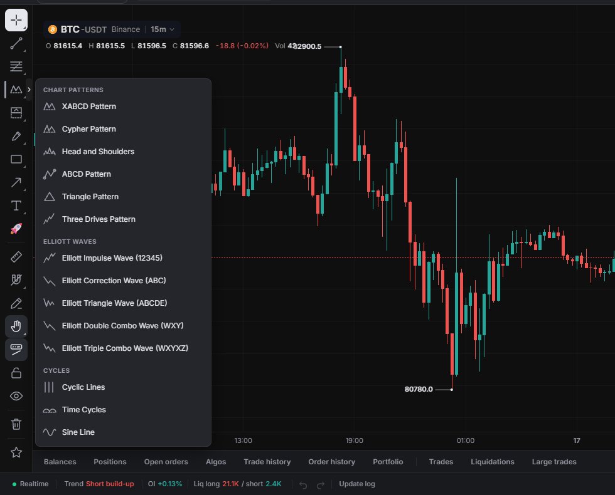Select the brush drawing tool
Image resolution: width=615 pixels, height=495 pixels.
(16, 137)
